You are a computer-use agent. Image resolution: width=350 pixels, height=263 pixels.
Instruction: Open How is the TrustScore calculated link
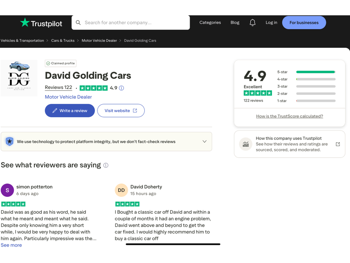pos(290,116)
